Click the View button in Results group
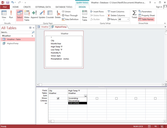Image resolution: width=167 pixels, height=128 pixels. [x=4, y=14]
